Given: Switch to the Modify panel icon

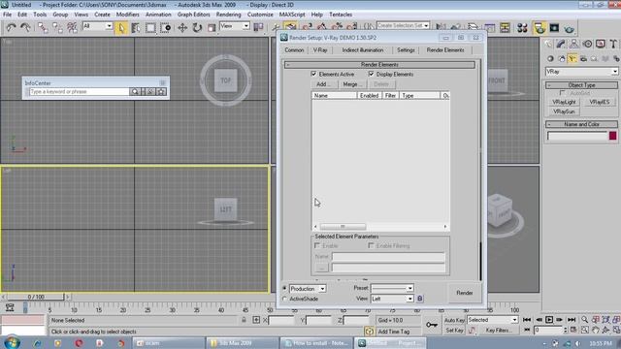Looking at the screenshot, I should (x=561, y=44).
